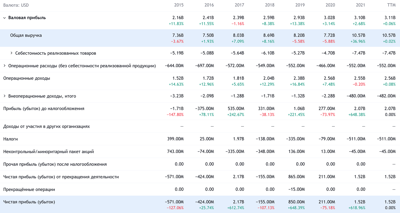Expand Внеоперационные доходы, итого row
400x213 pixels.
pos(4,96)
